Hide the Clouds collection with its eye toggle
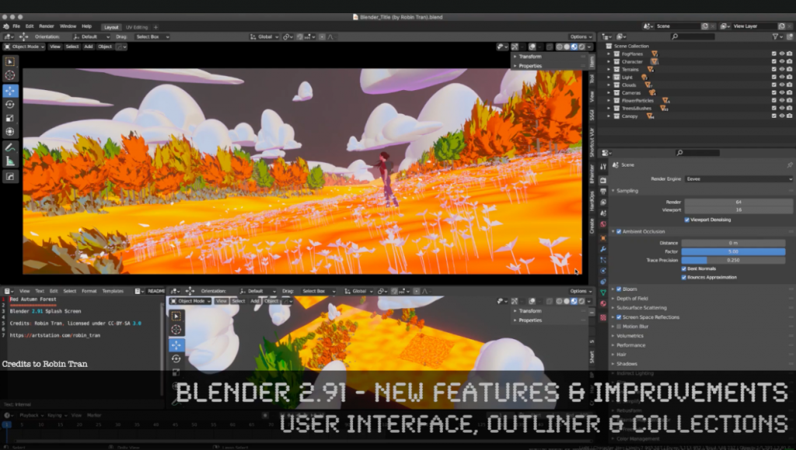This screenshot has width=796, height=450. click(x=782, y=85)
